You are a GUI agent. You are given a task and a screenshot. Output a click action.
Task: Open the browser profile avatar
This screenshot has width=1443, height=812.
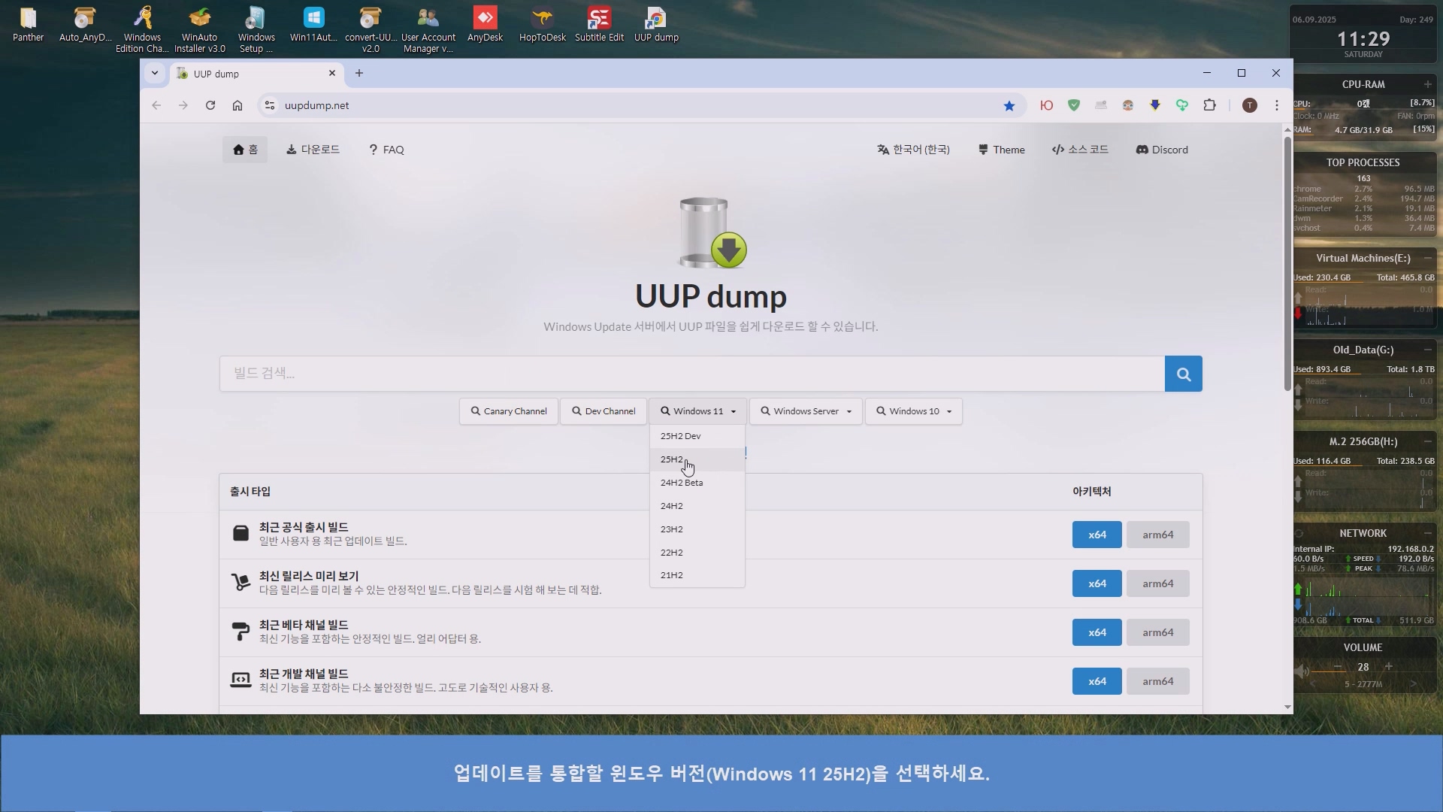[1250, 105]
